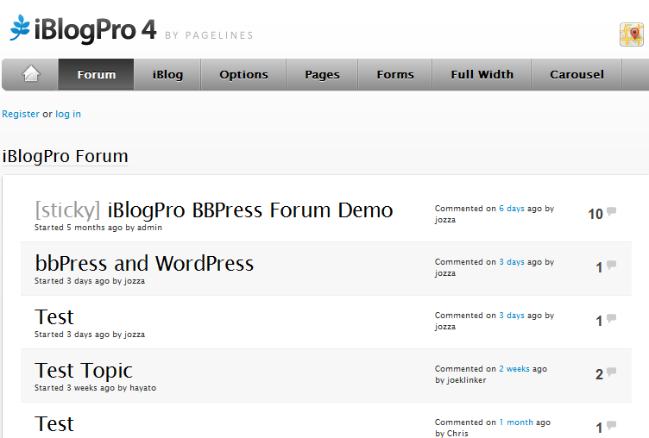Open the Forum menu tab
Viewport: 649px width, 438px height.
[96, 74]
